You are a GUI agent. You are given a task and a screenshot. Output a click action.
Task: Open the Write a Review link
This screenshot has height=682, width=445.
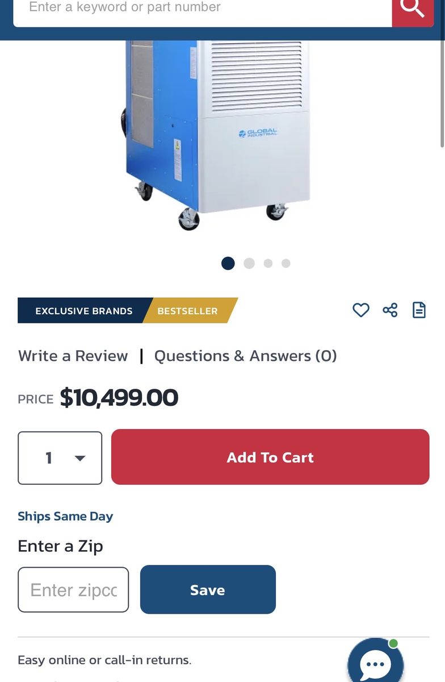[73, 356]
